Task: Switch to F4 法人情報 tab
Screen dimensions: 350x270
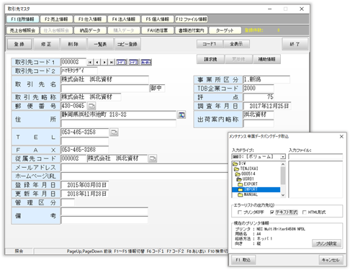Action: [124, 19]
